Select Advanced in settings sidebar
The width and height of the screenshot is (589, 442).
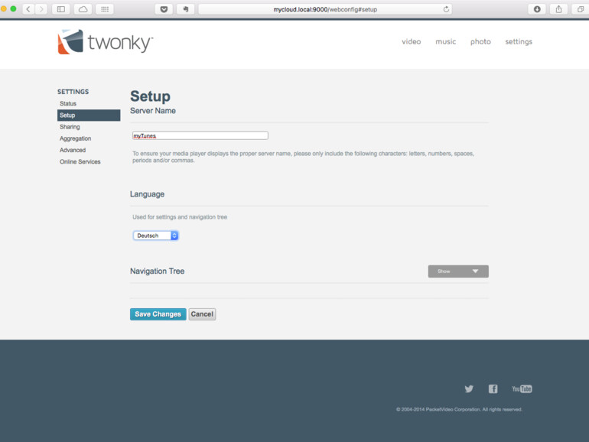pyautogui.click(x=73, y=150)
